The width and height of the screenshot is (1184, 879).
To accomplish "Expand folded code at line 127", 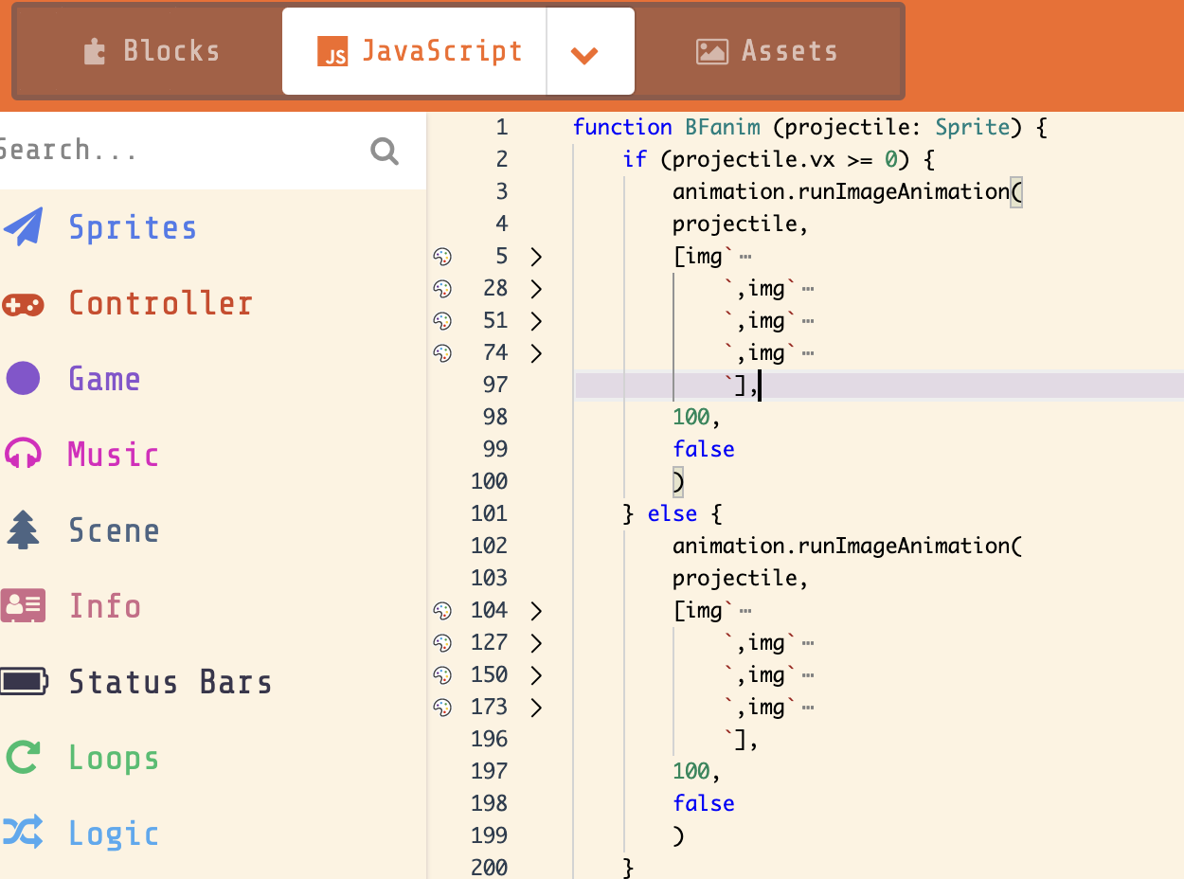I will 536,643.
